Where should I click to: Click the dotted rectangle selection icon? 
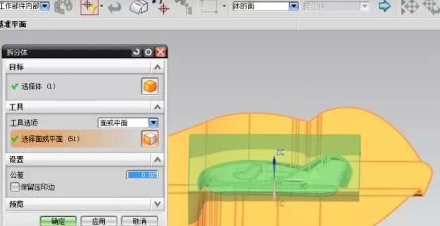209,6
